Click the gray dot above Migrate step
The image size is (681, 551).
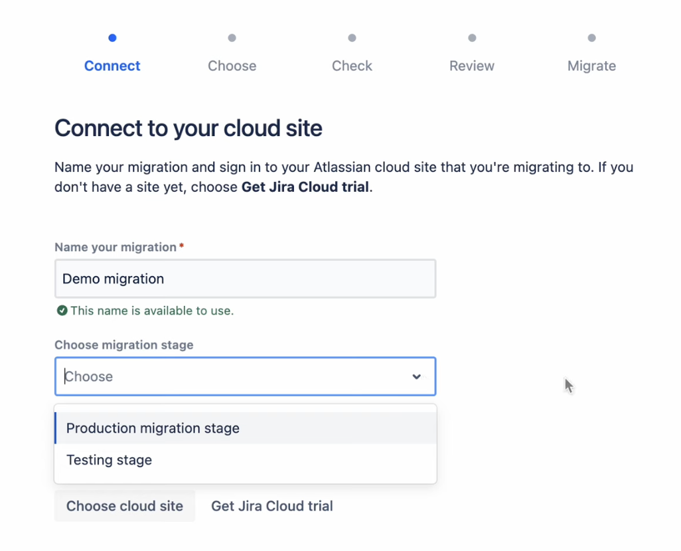tap(591, 38)
